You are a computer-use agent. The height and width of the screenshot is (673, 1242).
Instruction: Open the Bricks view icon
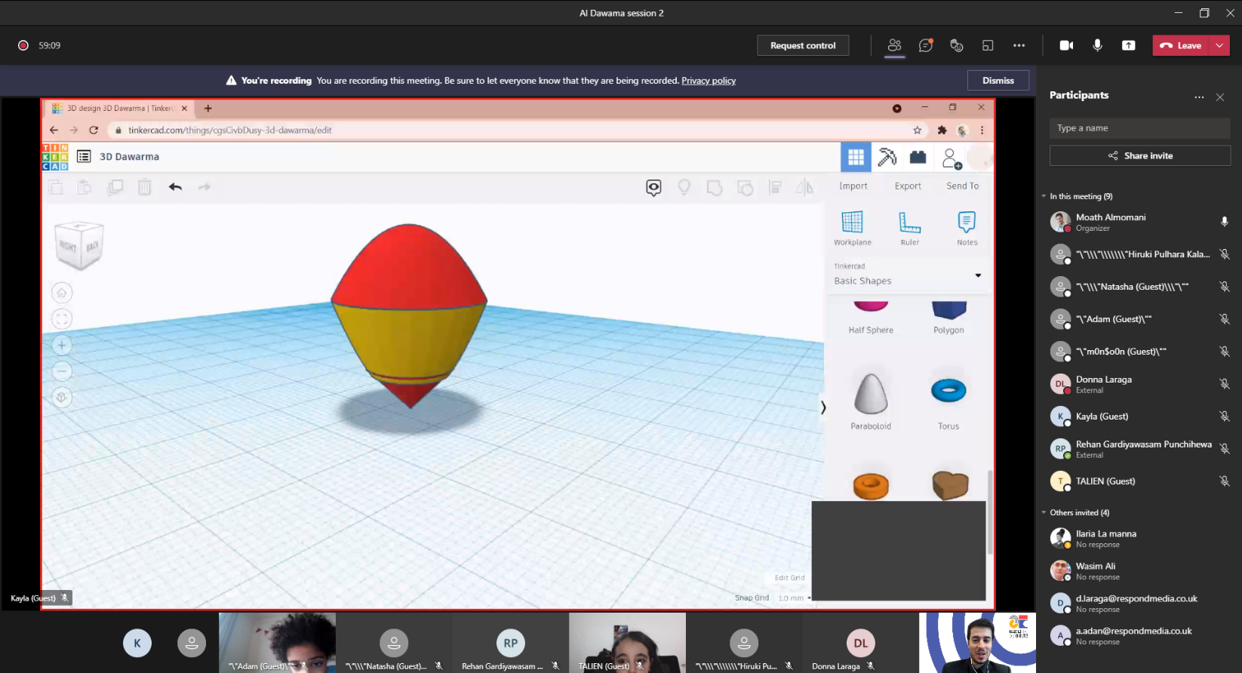(x=918, y=157)
